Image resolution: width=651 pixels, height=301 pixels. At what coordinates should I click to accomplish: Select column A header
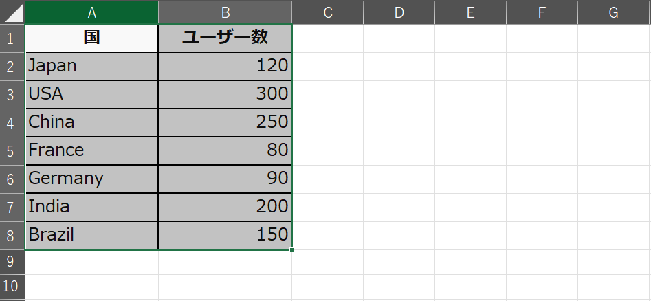(x=91, y=12)
